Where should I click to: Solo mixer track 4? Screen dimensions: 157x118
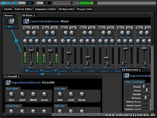click(92, 28)
